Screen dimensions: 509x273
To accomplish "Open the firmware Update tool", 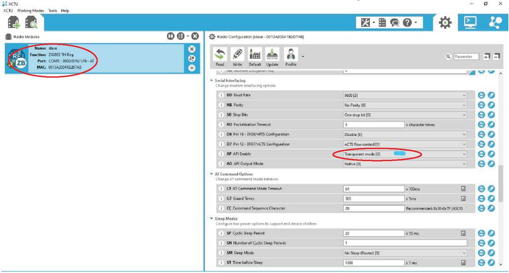I will [272, 57].
